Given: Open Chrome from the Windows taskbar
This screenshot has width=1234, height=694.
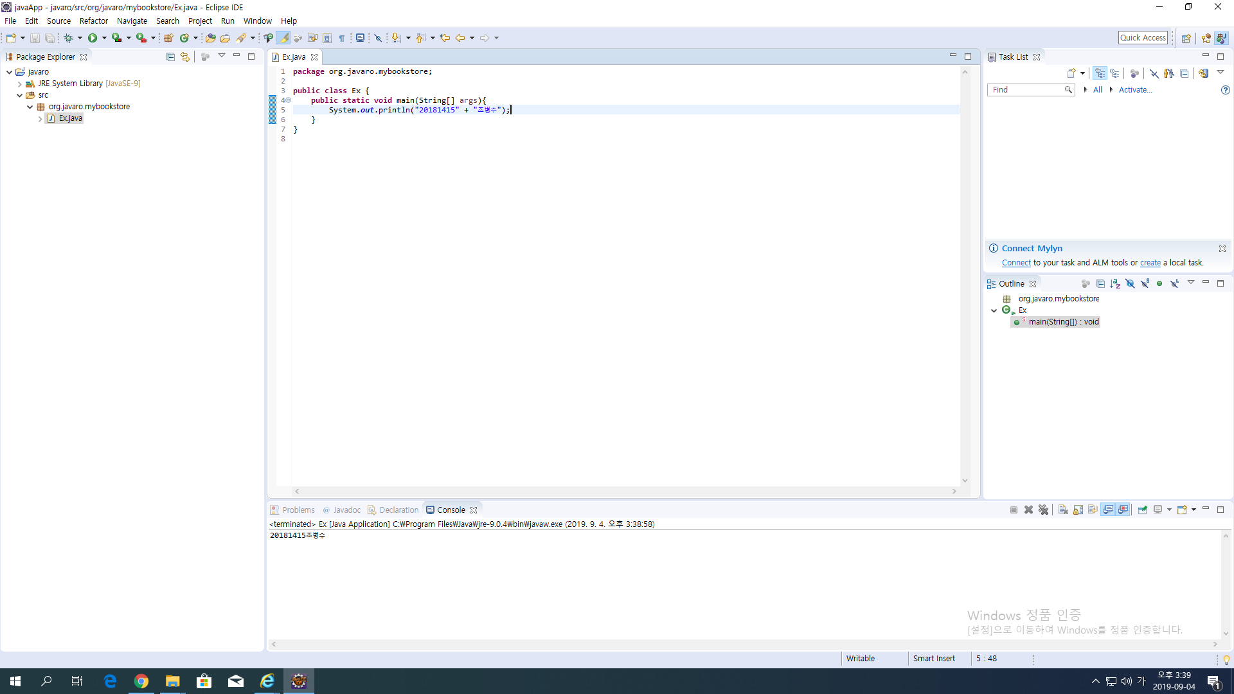Looking at the screenshot, I should tap(141, 681).
